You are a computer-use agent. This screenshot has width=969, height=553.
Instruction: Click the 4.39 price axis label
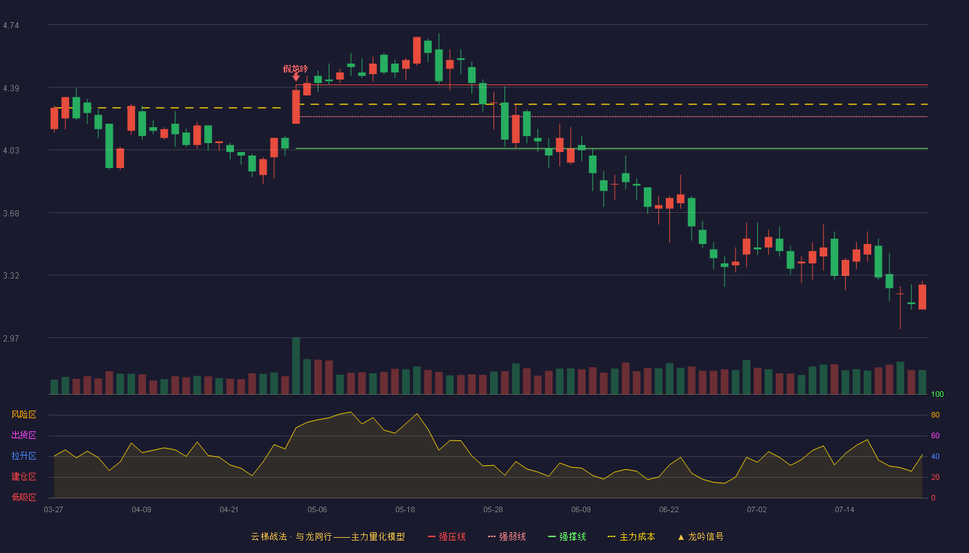coord(11,88)
